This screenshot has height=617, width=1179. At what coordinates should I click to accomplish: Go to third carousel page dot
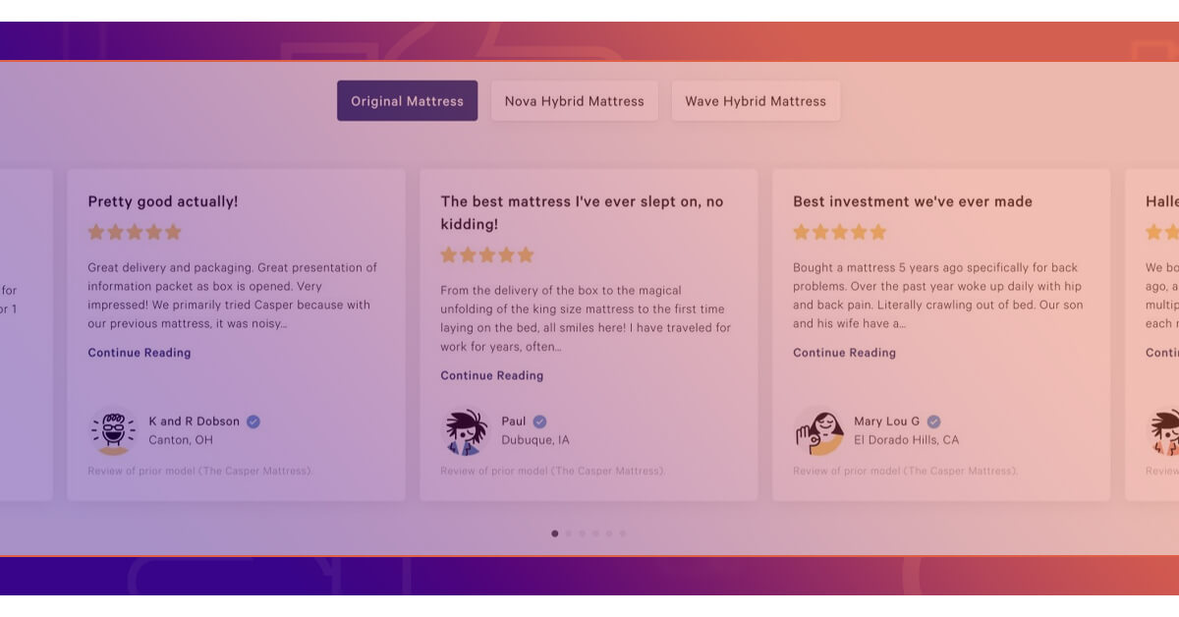(x=582, y=533)
